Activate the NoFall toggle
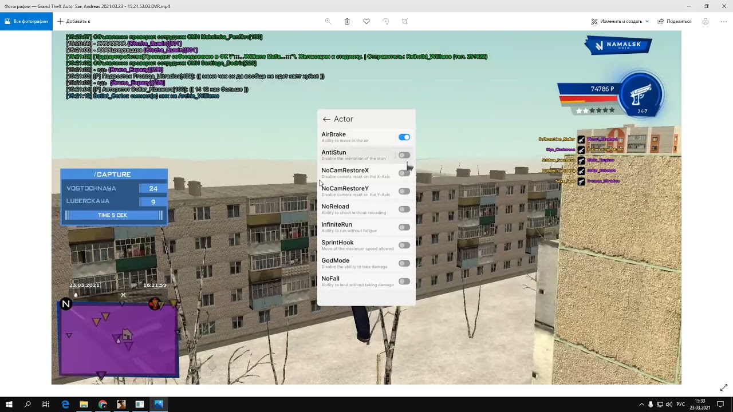Screen dimensions: 733x412 point(404,282)
